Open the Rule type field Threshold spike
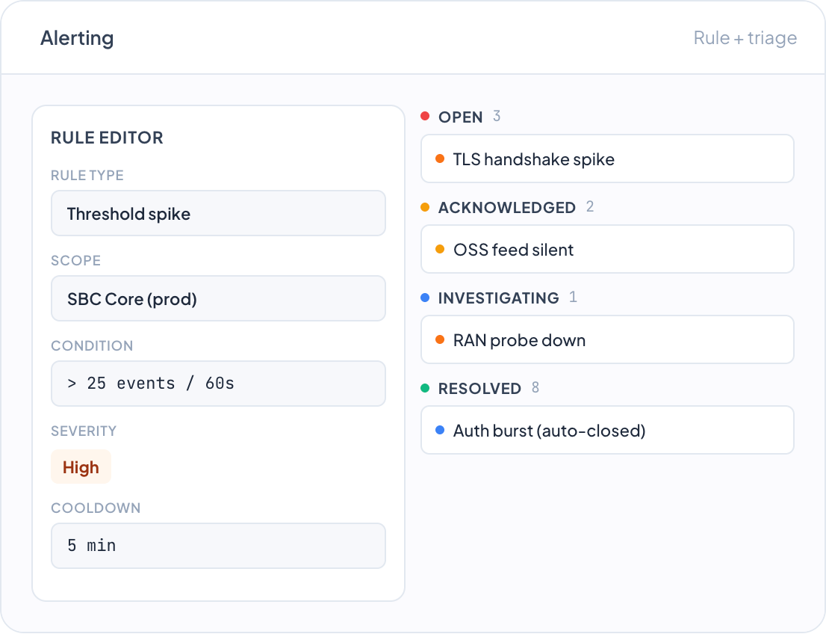The width and height of the screenshot is (826, 634). point(218,213)
